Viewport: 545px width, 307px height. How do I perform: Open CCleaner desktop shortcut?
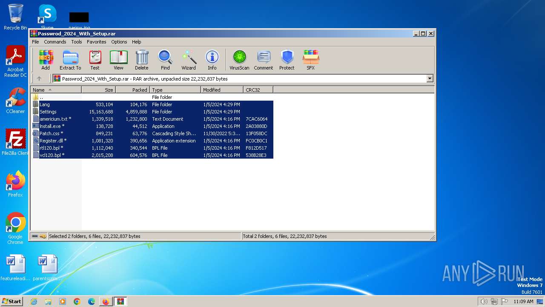(x=15, y=101)
